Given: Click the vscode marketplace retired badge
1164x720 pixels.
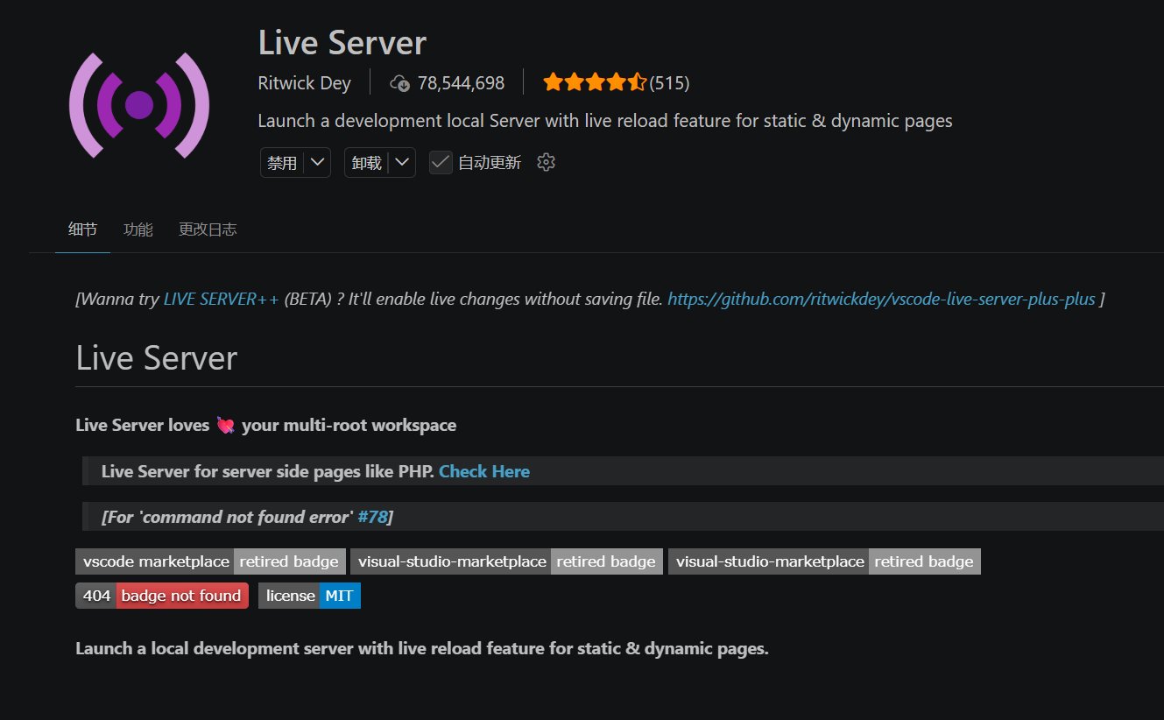Looking at the screenshot, I should coord(210,561).
